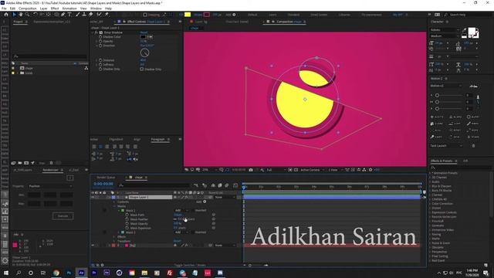Open Google Chrome from the taskbar

point(56,273)
